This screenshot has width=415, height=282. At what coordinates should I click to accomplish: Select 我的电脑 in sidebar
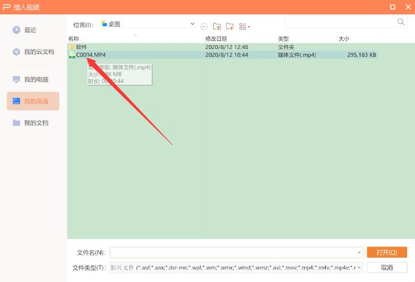coord(33,80)
